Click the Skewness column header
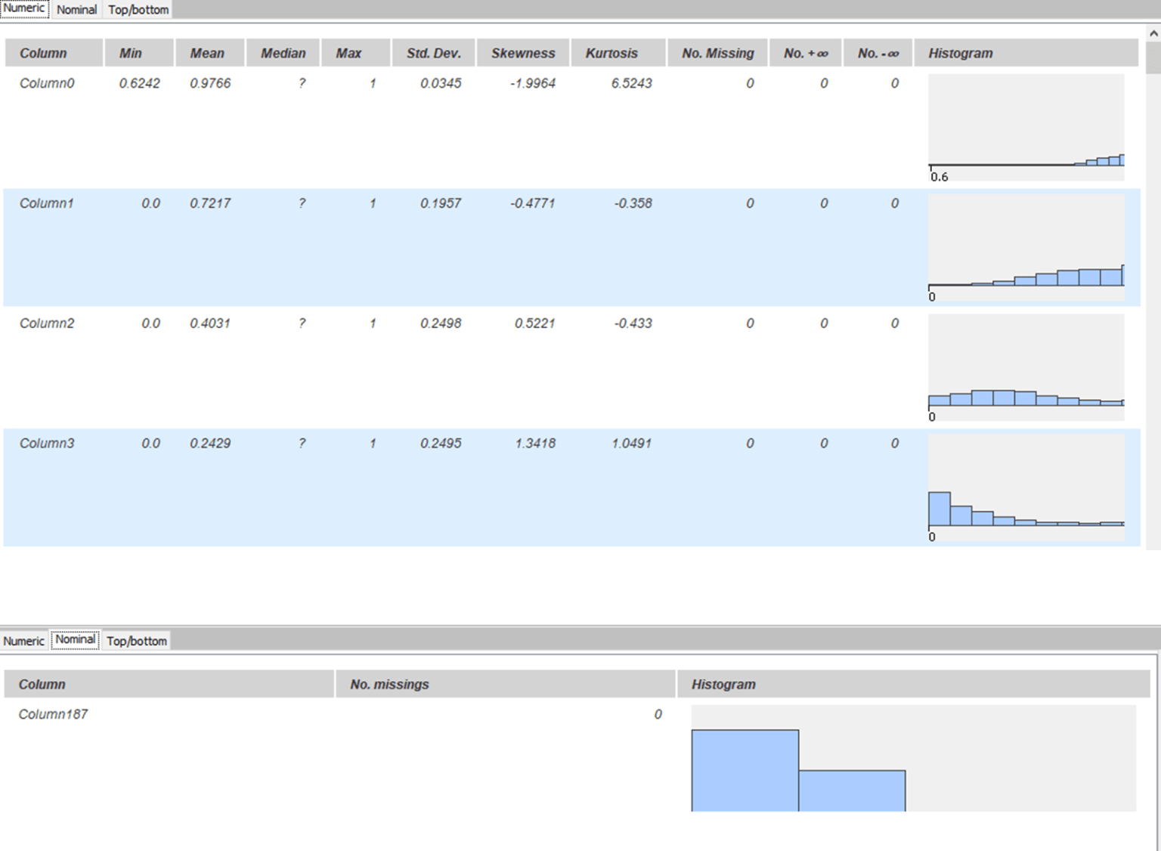This screenshot has width=1161, height=851. point(523,53)
